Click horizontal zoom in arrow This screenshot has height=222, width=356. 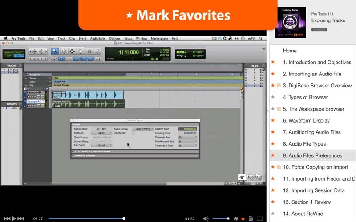click(x=46, y=52)
